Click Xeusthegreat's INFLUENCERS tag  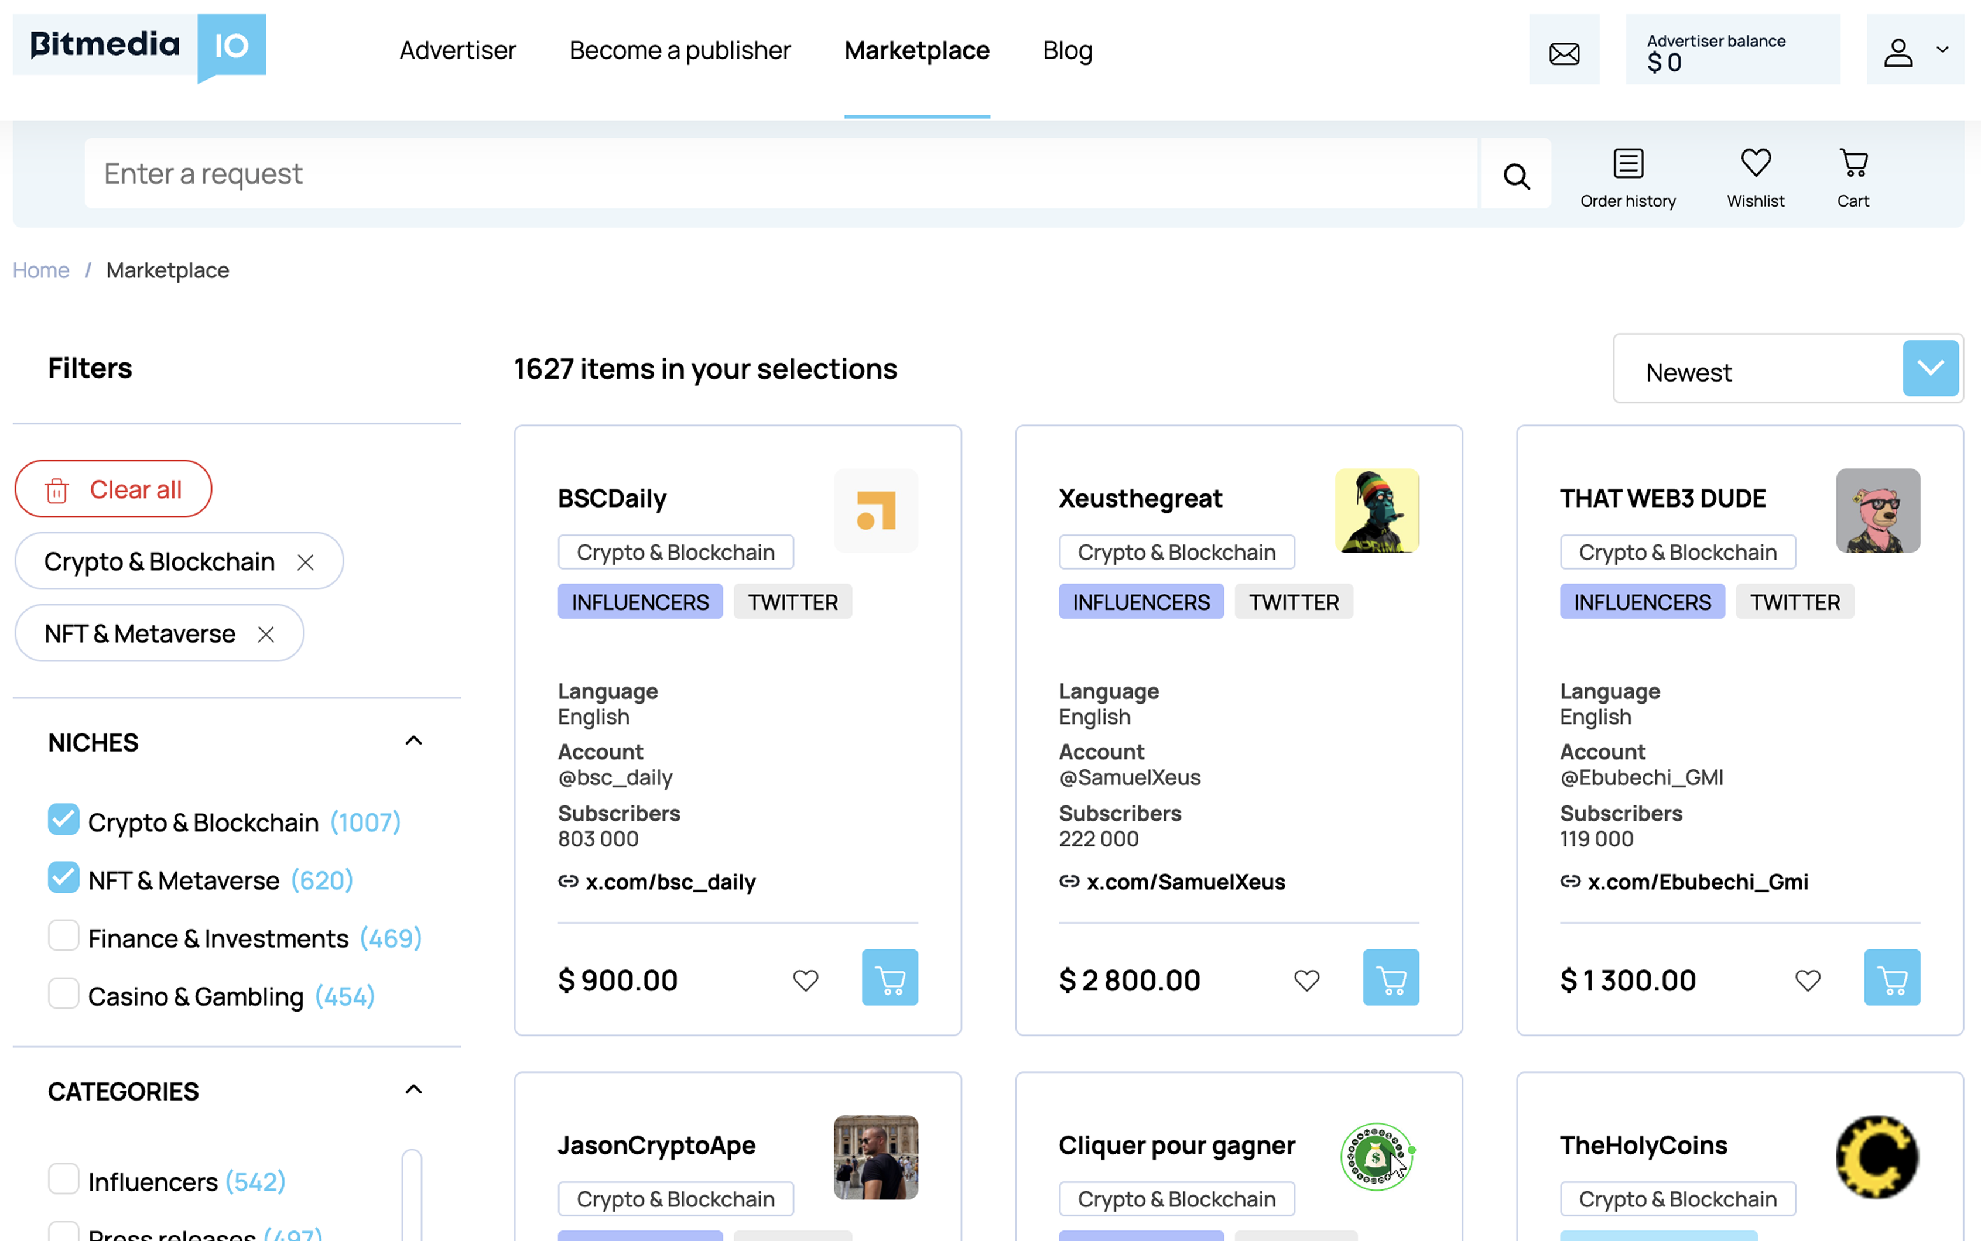(x=1141, y=602)
